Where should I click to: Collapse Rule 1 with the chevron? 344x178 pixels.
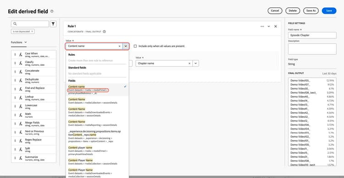click(x=269, y=26)
